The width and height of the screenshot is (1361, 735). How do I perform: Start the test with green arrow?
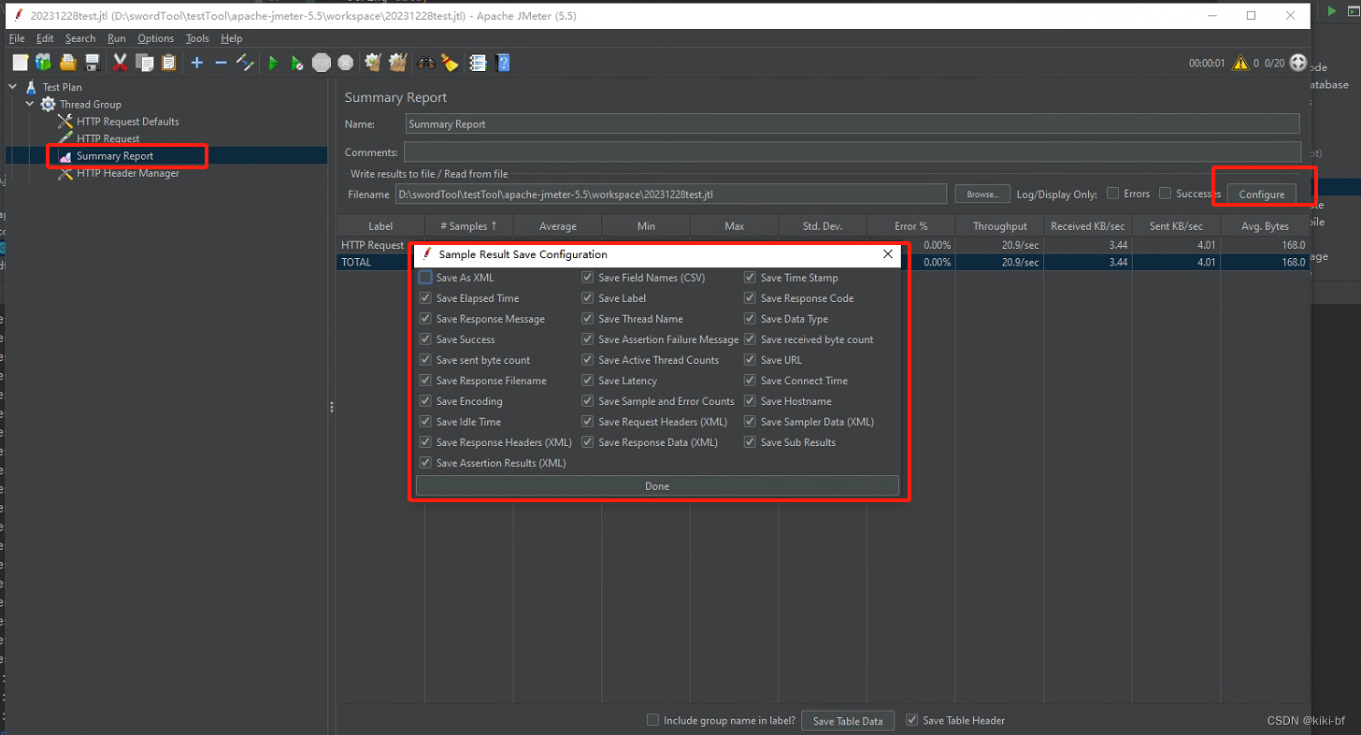pos(273,63)
